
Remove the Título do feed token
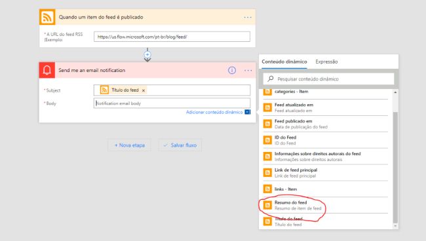pyautogui.click(x=144, y=90)
